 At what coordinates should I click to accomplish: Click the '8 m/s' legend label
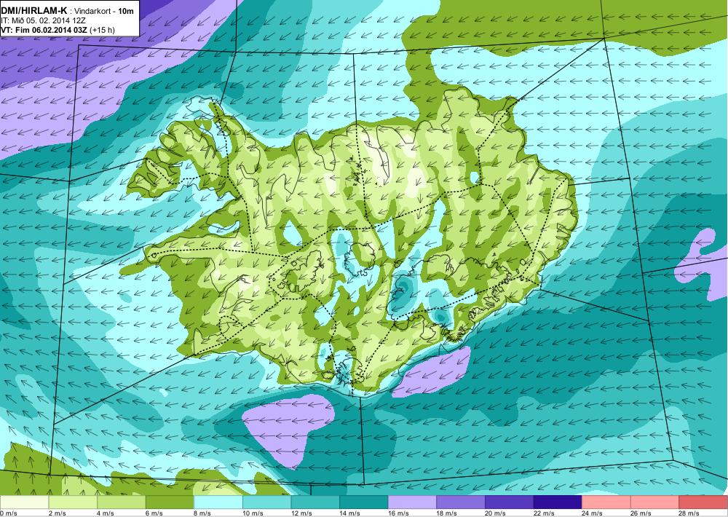tap(202, 513)
